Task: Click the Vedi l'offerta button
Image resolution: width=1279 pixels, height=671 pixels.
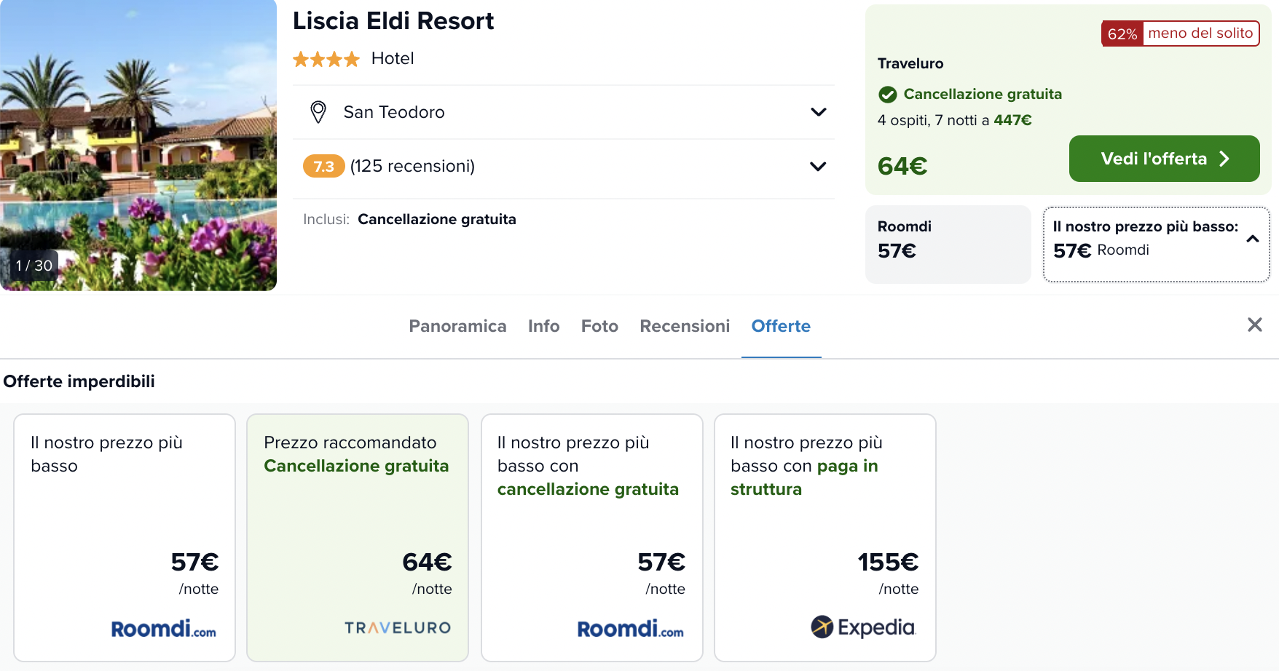Action: (1164, 159)
